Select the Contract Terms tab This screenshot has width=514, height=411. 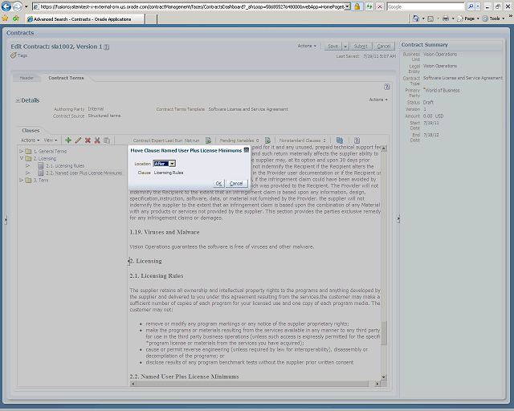66,78
